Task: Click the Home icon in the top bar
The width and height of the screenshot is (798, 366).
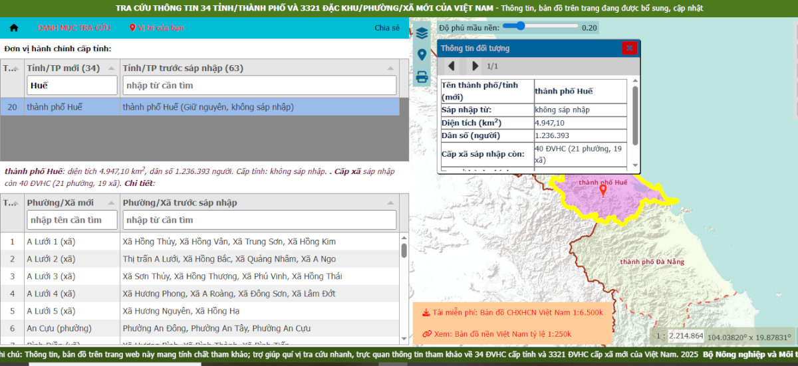Action: coord(14,28)
